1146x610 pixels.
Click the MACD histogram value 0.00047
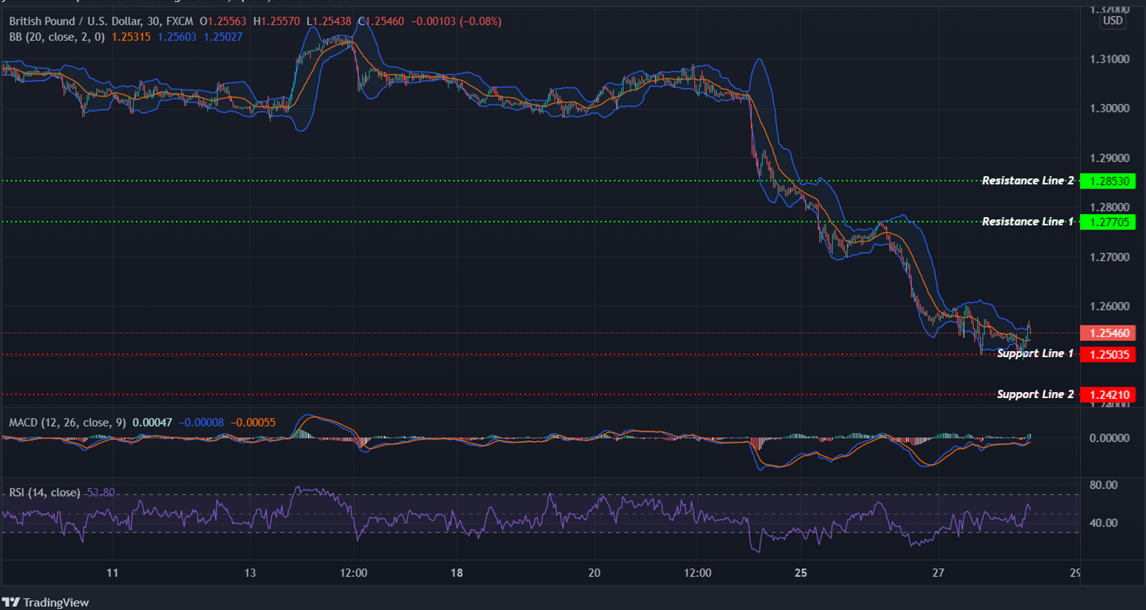[152, 422]
